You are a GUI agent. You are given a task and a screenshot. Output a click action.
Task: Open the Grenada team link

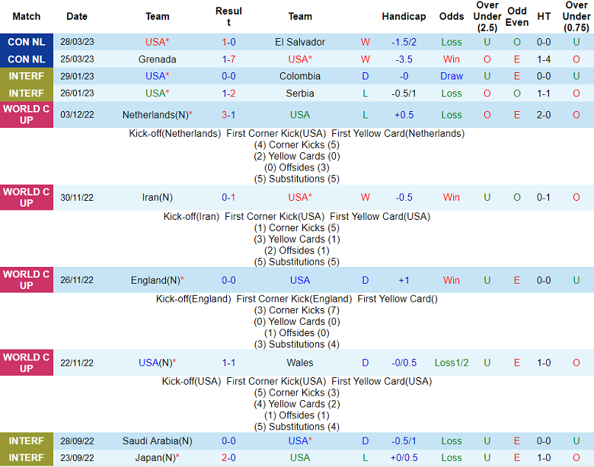coord(157,59)
